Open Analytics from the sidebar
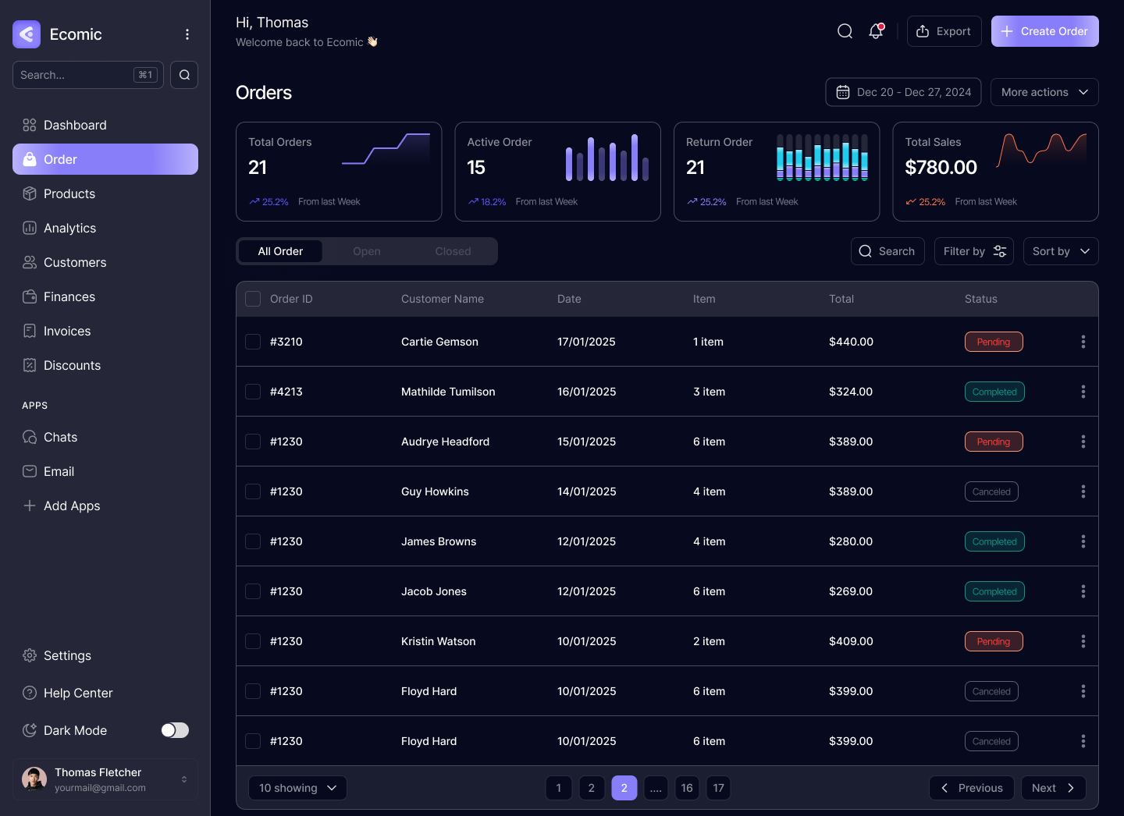Image resolution: width=1124 pixels, height=816 pixels. click(69, 228)
